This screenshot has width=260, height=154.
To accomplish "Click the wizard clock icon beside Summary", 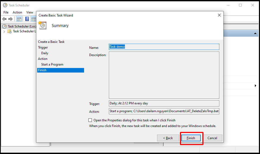I will [x=43, y=25].
